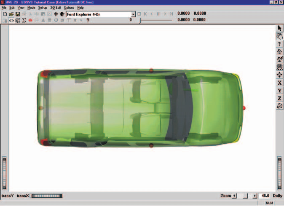Click the transX label
The height and width of the screenshot is (206, 284).
[23, 196]
